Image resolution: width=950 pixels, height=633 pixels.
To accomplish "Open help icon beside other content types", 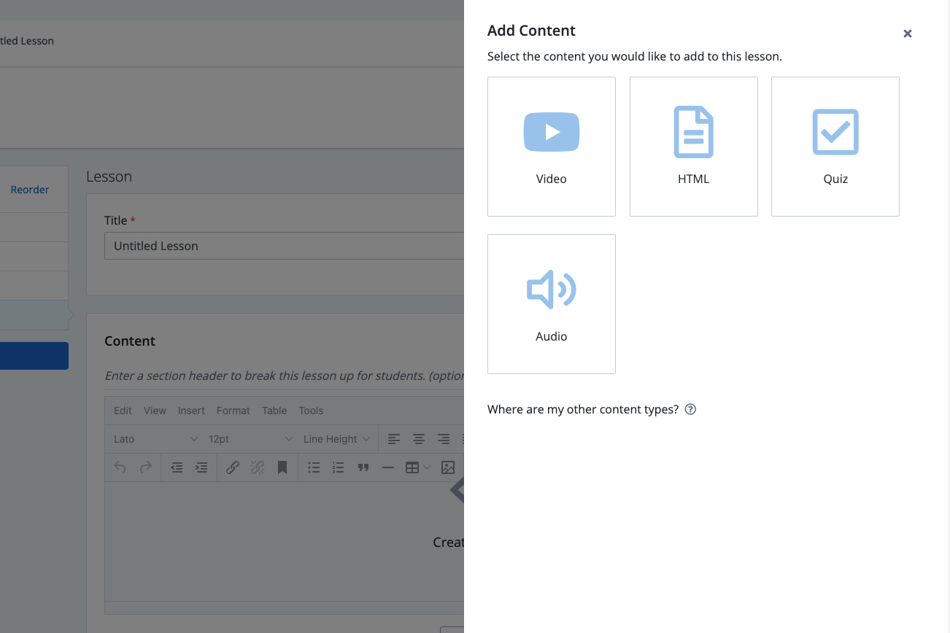I will [690, 409].
